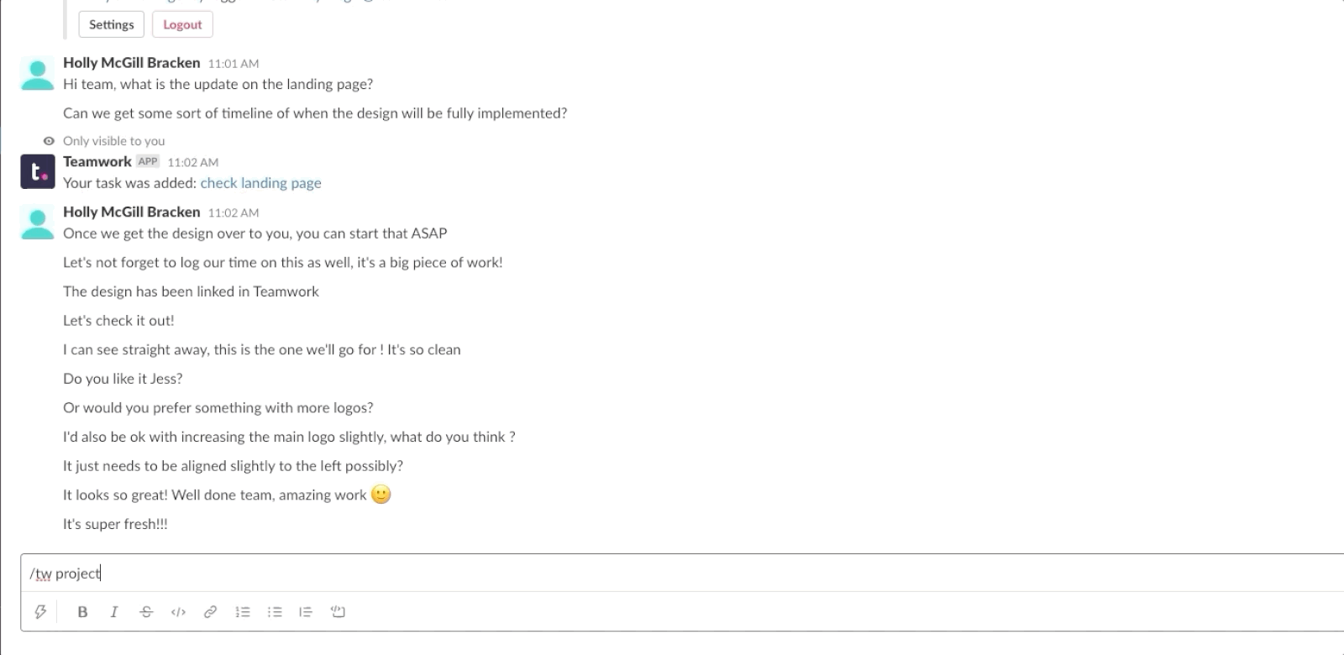Insert a link via the link icon
Viewport: 1344px width, 655px height.
click(x=210, y=611)
